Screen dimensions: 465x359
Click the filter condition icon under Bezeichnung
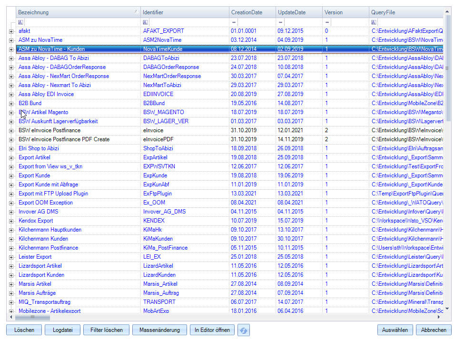click(20, 22)
